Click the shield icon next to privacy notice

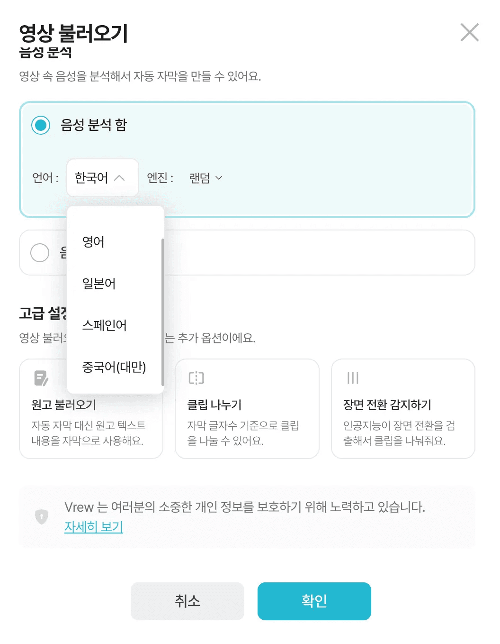pos(42,516)
